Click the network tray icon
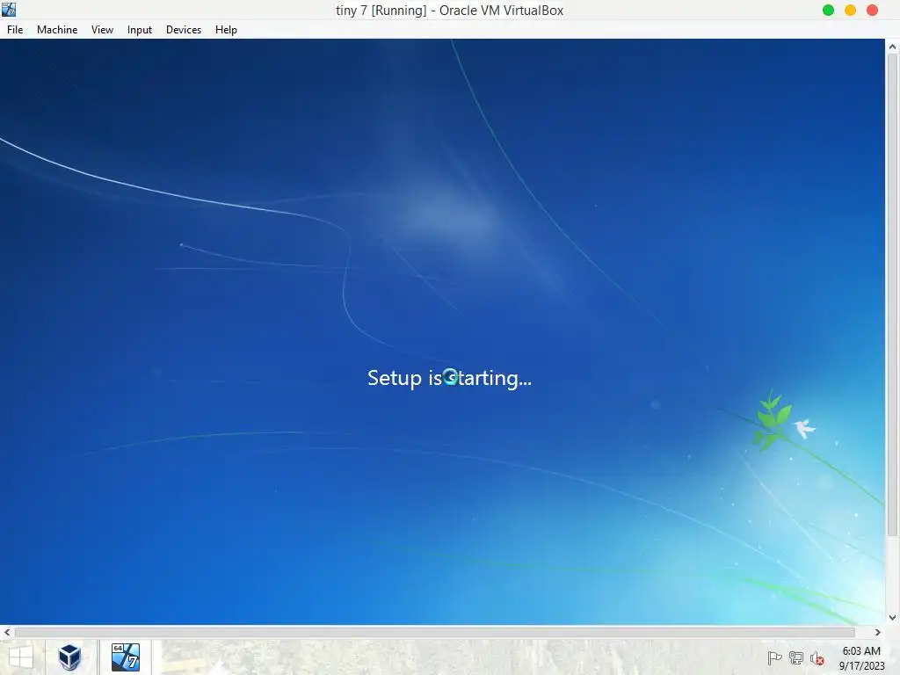This screenshot has height=675, width=900. (x=796, y=657)
